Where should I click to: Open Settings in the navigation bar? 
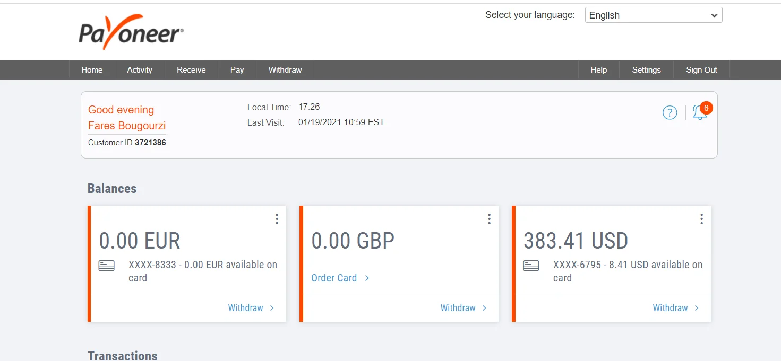coord(646,70)
